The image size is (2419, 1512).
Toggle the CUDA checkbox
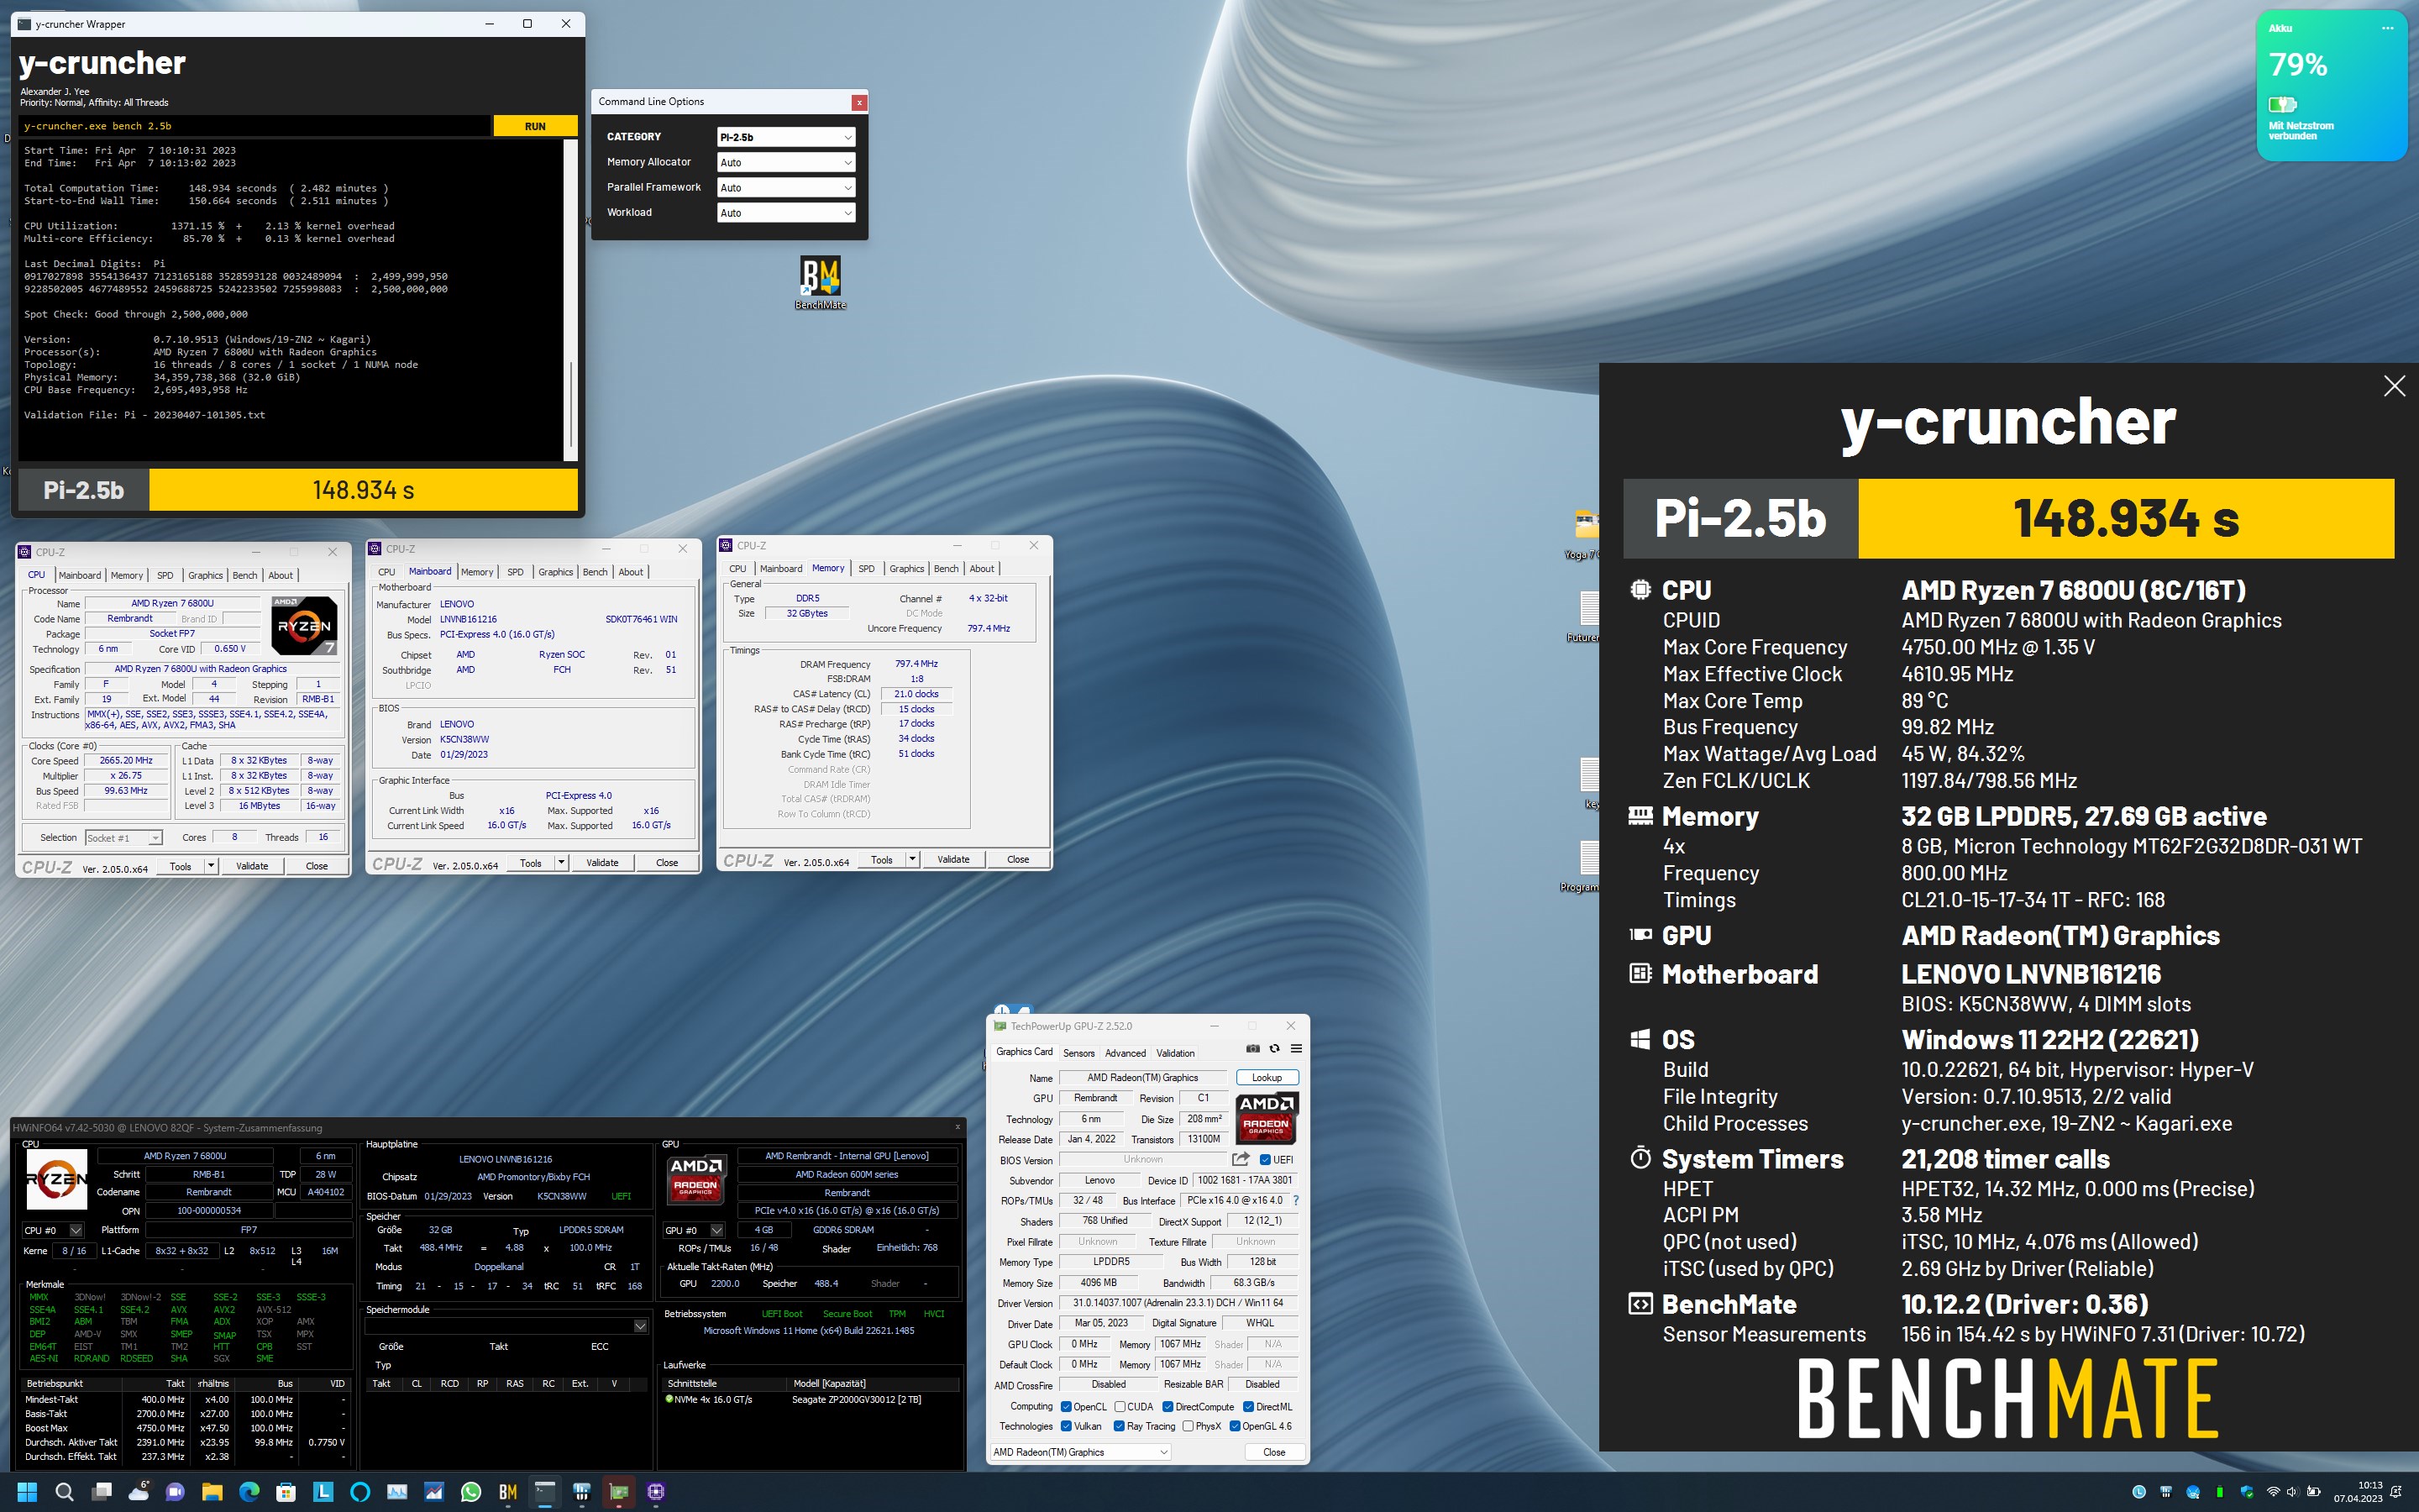coord(1120,1407)
